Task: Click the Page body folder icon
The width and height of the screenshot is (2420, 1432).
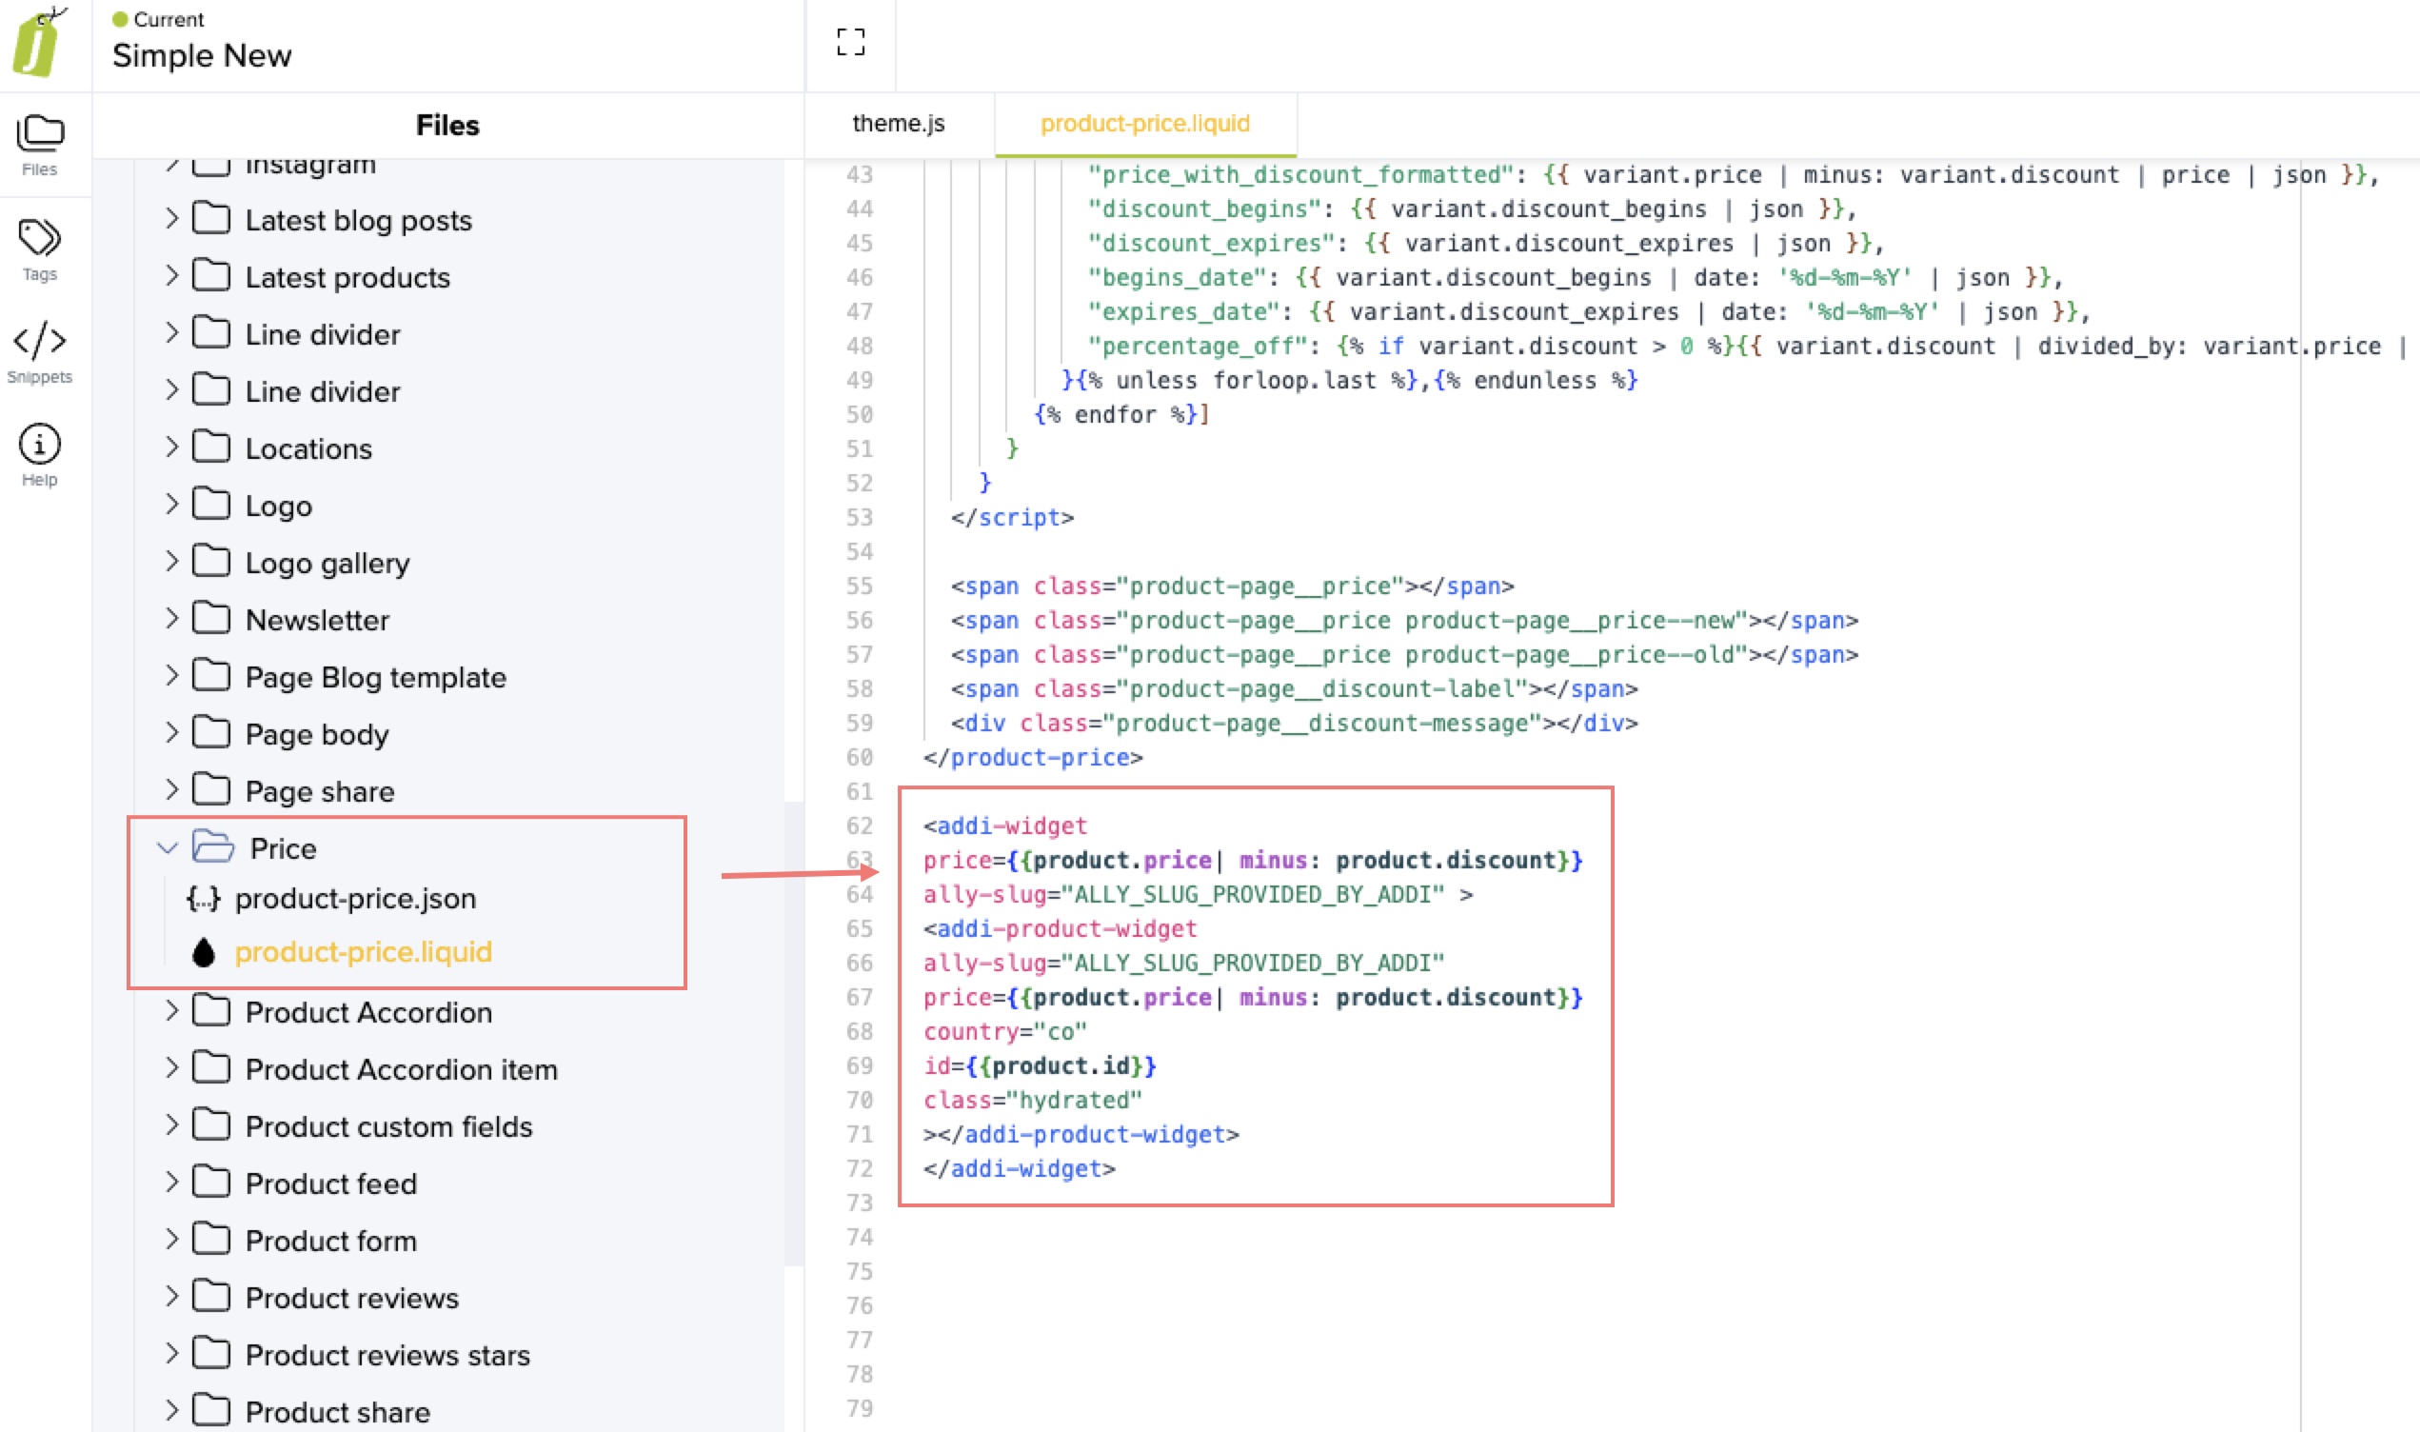Action: pyautogui.click(x=210, y=733)
